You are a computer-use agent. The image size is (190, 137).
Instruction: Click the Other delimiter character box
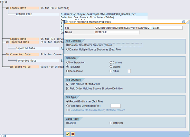pos(129,71)
